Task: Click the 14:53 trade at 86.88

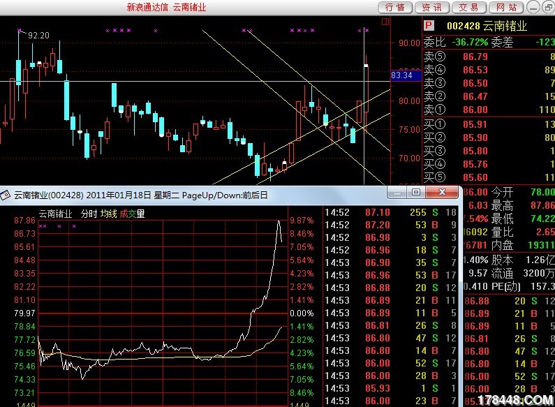Action: [391, 288]
